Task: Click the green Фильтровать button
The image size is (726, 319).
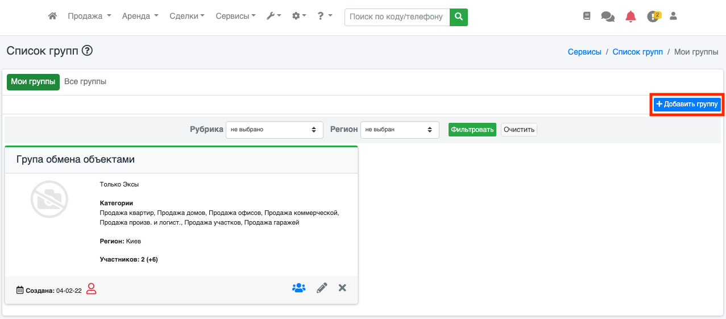Action: click(472, 130)
